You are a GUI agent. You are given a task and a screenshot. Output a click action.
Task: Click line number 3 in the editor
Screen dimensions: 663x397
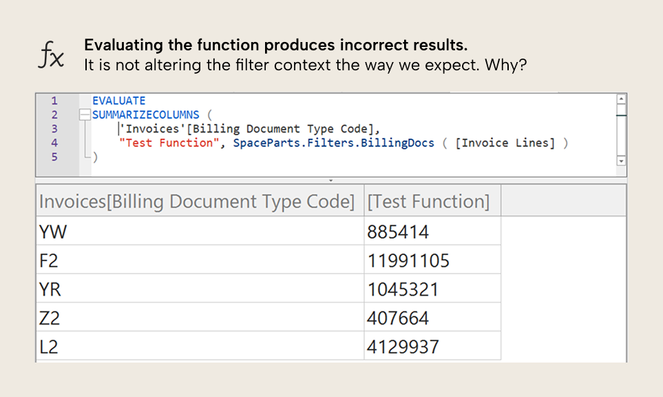[54, 128]
